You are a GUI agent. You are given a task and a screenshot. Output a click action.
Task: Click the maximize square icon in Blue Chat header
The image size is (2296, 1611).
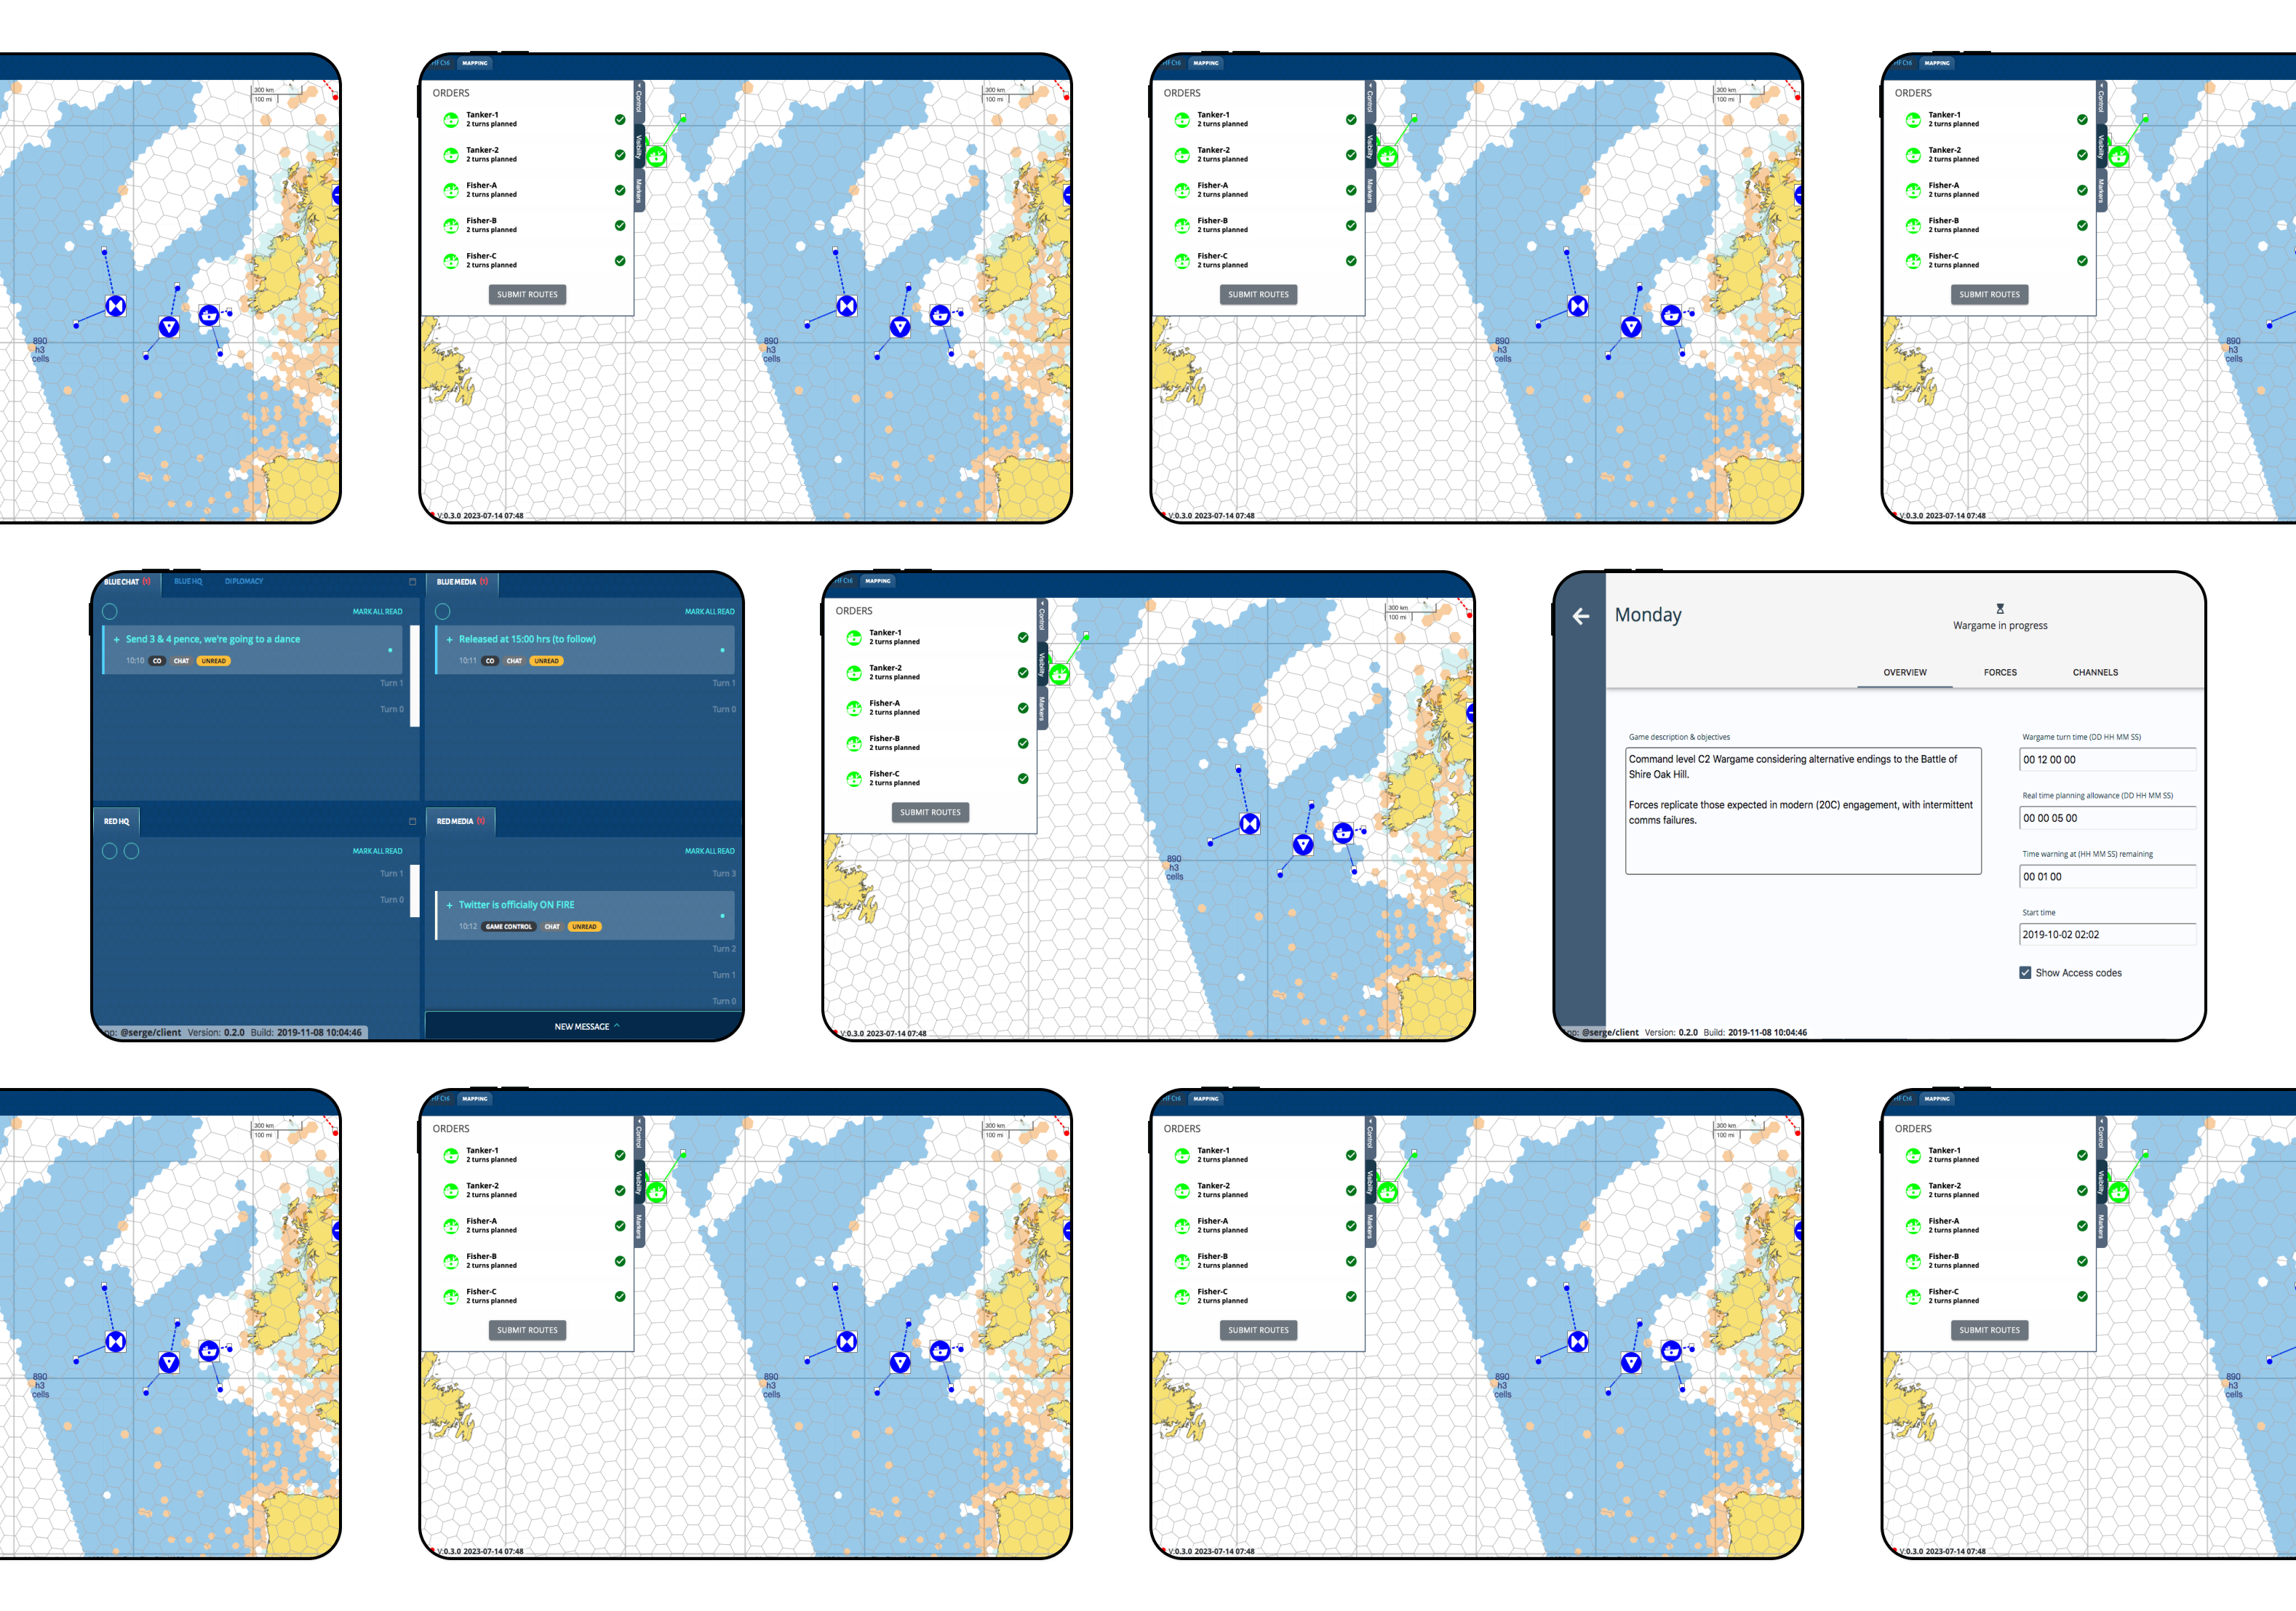412,581
